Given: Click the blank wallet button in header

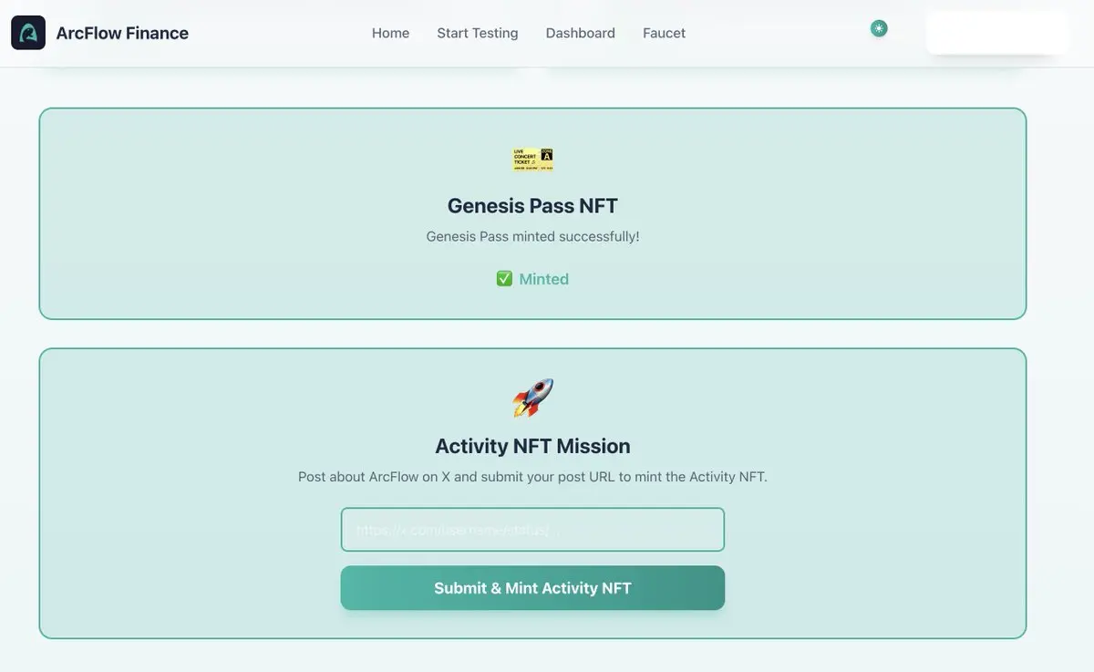Looking at the screenshot, I should (x=997, y=32).
